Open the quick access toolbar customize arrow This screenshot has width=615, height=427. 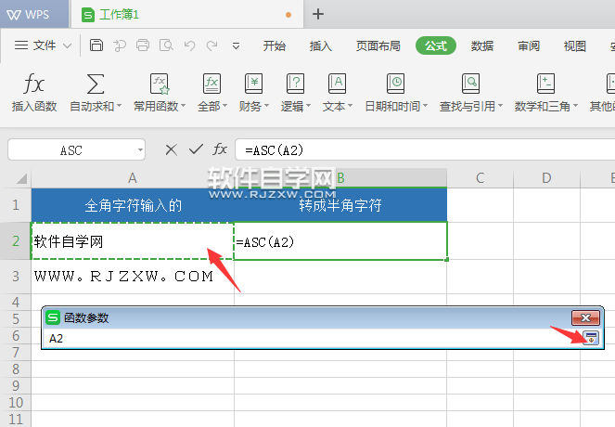pos(236,45)
